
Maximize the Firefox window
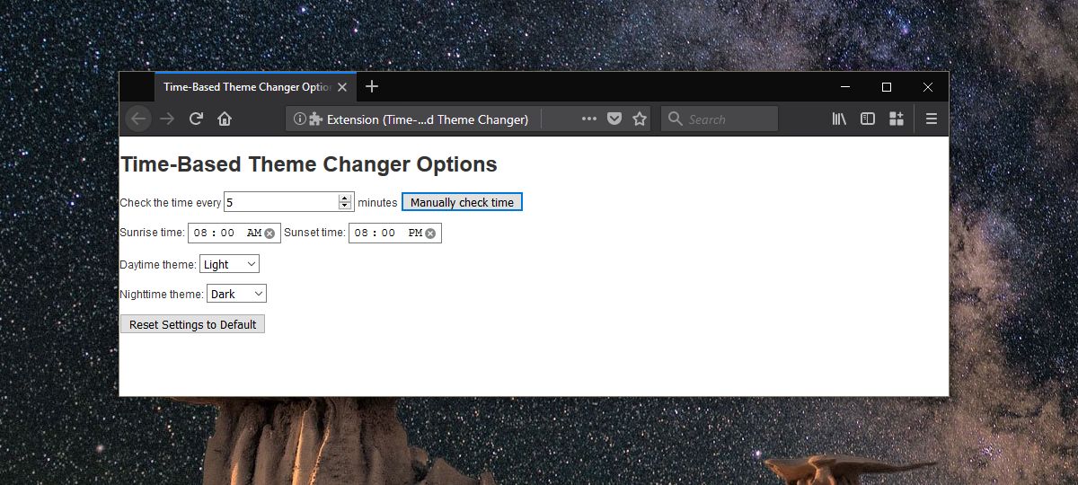coord(887,87)
